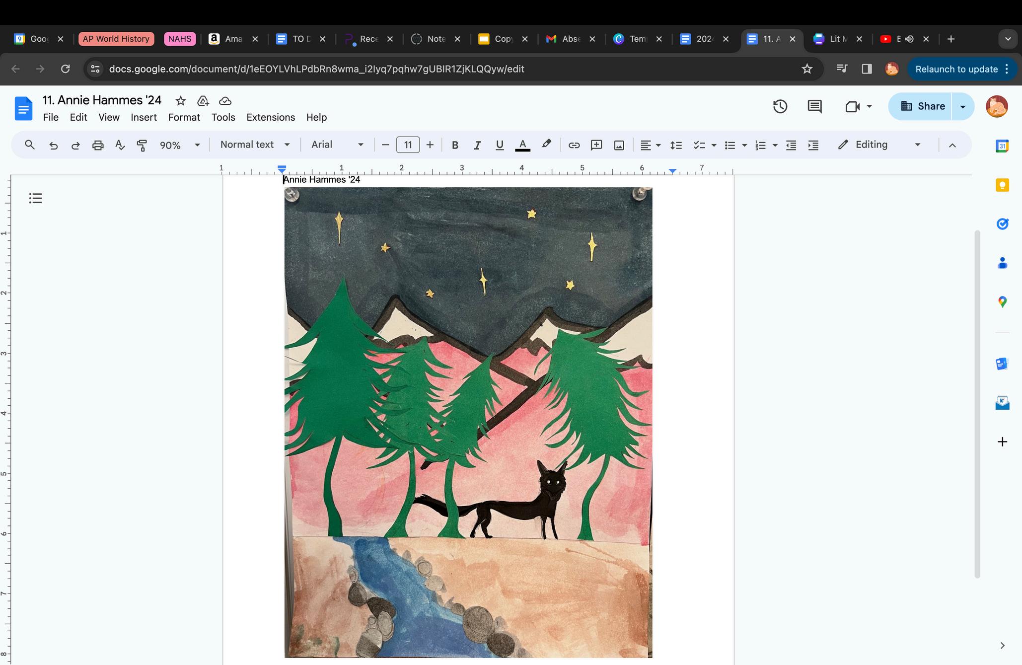Insert a link using the link icon
The width and height of the screenshot is (1022, 665).
574,145
